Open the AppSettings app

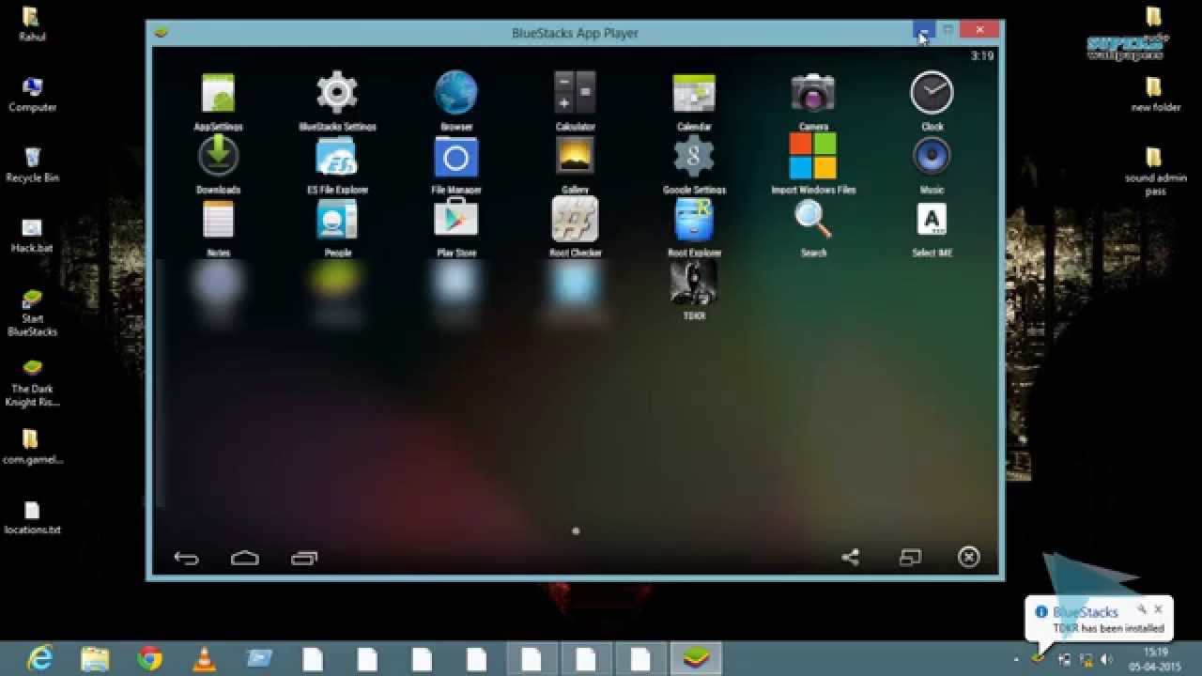[x=218, y=94]
